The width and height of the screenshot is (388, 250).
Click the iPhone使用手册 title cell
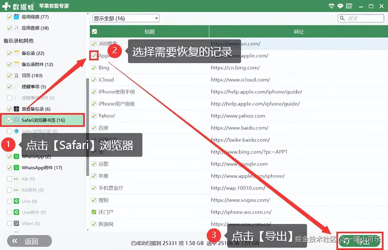pyautogui.click(x=117, y=92)
